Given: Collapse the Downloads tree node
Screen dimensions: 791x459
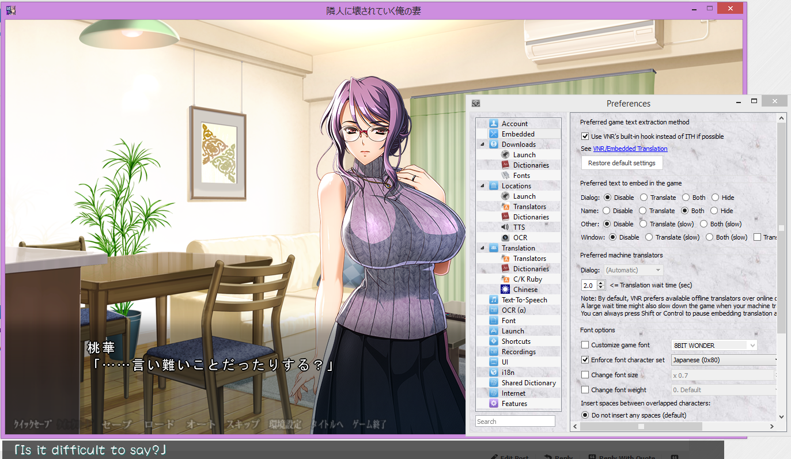Looking at the screenshot, I should [483, 145].
